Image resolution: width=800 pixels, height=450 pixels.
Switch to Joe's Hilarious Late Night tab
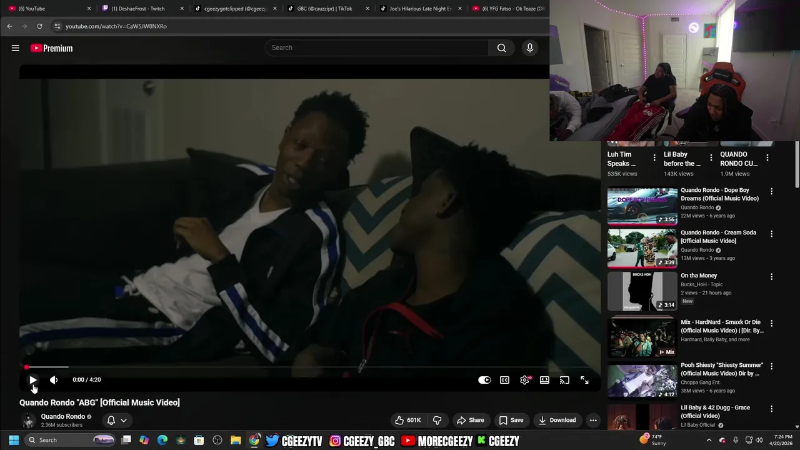coord(420,9)
